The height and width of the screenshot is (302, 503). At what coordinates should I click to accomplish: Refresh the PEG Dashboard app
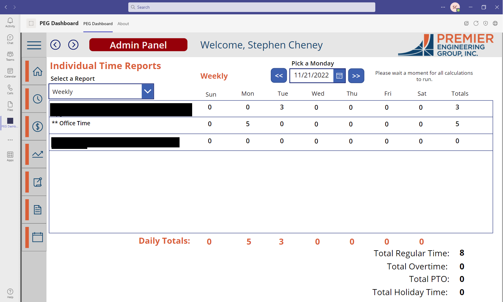point(476,23)
